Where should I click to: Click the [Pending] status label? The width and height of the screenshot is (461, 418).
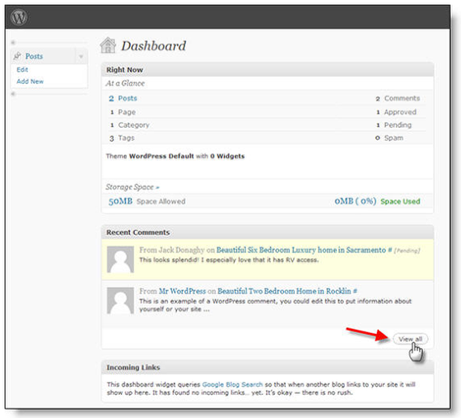tap(407, 251)
